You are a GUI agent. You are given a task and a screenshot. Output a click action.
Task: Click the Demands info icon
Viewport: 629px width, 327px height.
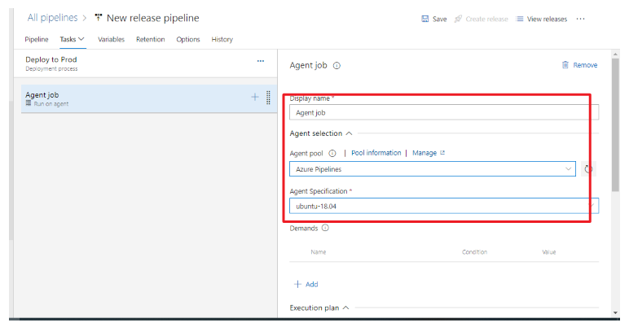pyautogui.click(x=325, y=228)
